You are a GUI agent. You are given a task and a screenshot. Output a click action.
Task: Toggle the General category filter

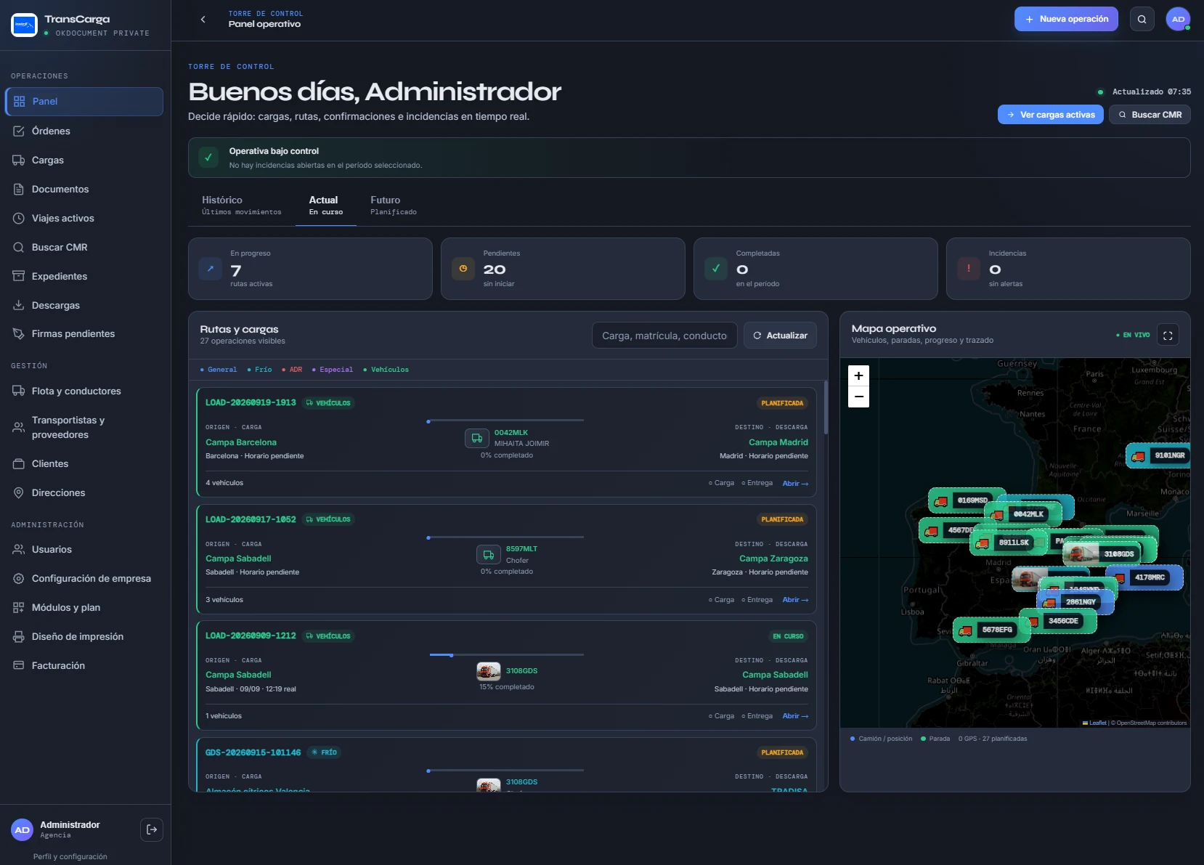click(219, 370)
